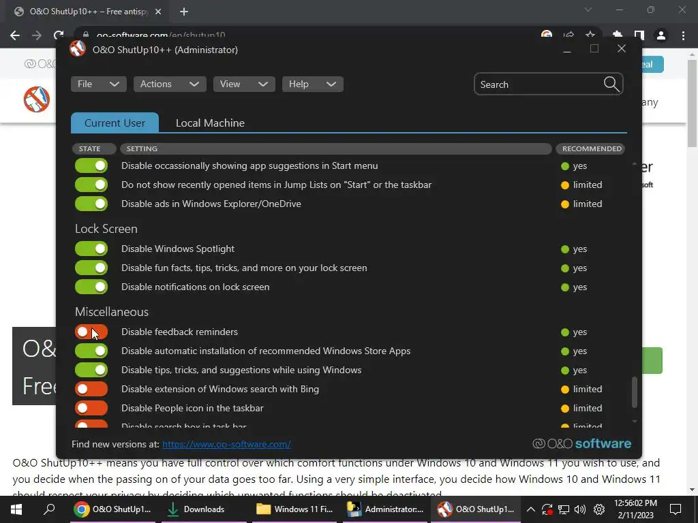698x523 pixels.
Task: Switch to the Local Machine tab
Action: click(x=210, y=123)
